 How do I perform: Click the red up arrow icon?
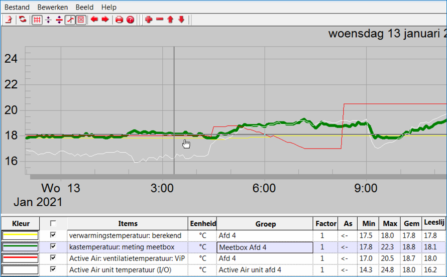pyautogui.click(x=170, y=20)
